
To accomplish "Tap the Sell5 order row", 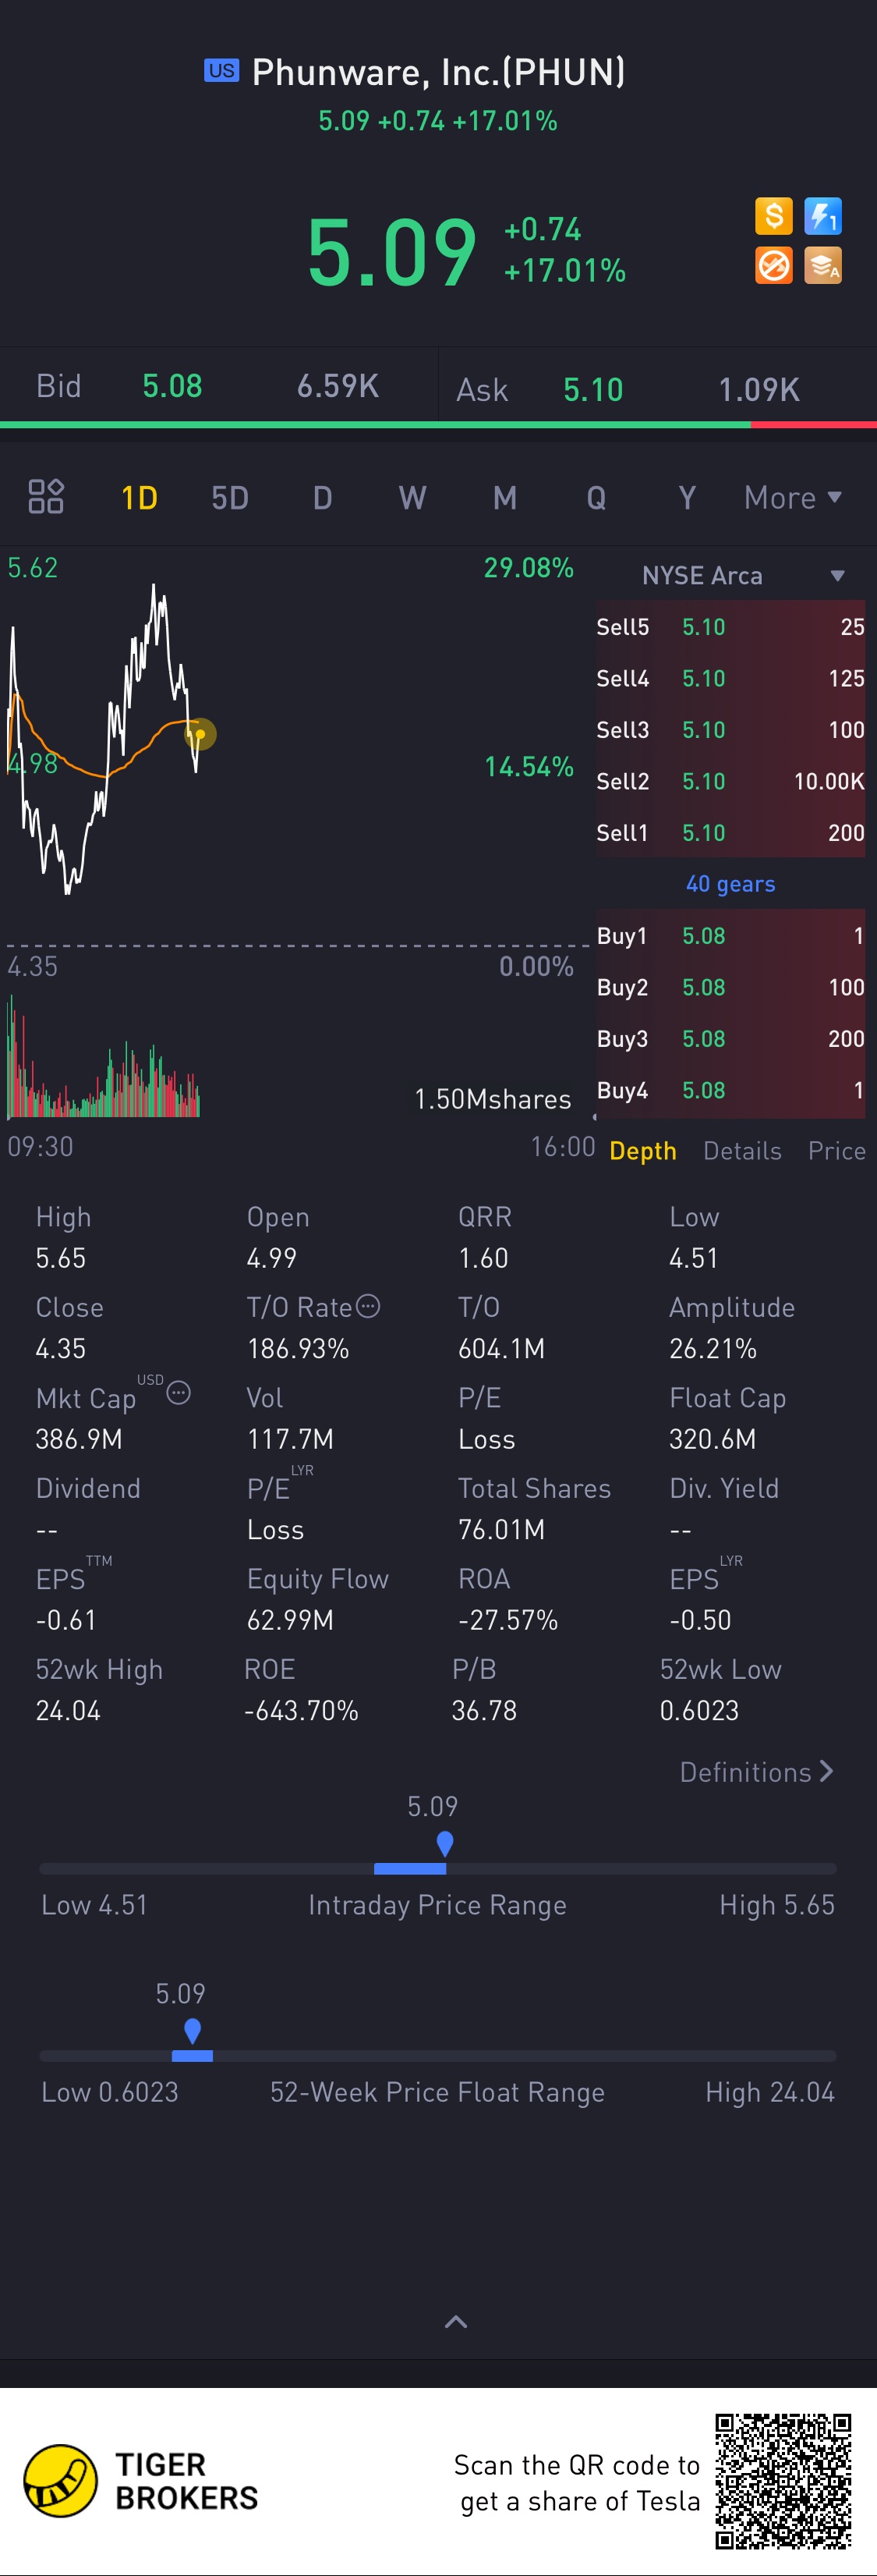I will pyautogui.click(x=730, y=627).
